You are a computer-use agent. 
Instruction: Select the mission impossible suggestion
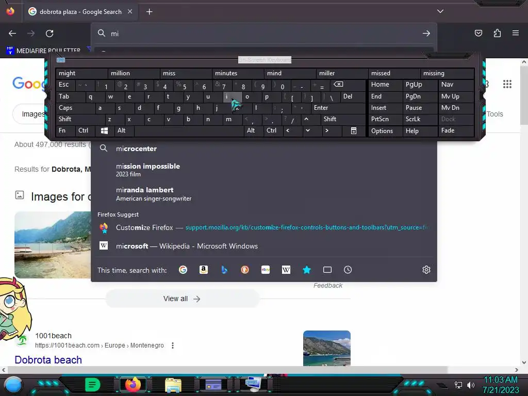(x=264, y=170)
